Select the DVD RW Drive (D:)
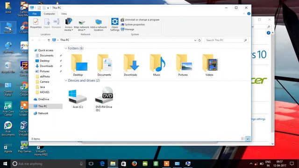The width and height of the screenshot is (299, 168). coord(104,99)
